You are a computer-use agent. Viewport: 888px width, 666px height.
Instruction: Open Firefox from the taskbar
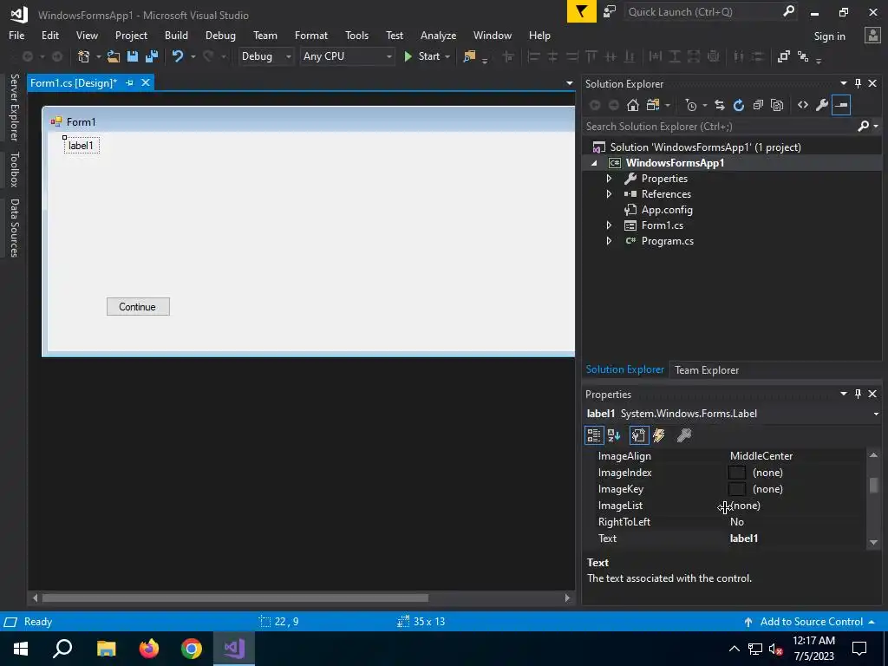(x=149, y=648)
